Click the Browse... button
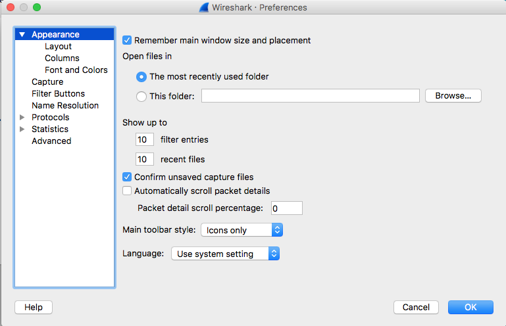This screenshot has width=506, height=326. tap(453, 96)
